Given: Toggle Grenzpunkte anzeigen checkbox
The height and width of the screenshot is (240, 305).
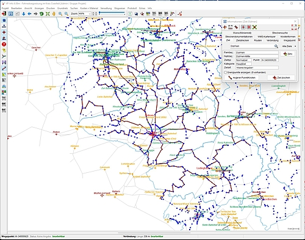Looking at the screenshot, I should click(x=225, y=72).
